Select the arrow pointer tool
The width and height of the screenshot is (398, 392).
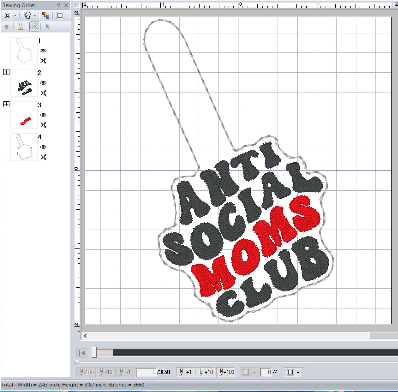pos(47,27)
